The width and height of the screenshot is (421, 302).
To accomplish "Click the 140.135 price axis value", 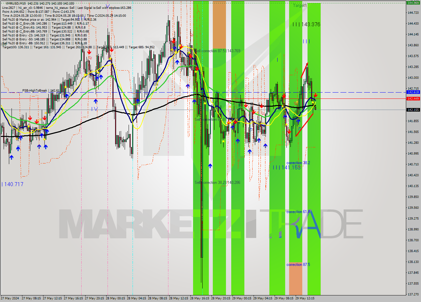I will [413, 186].
